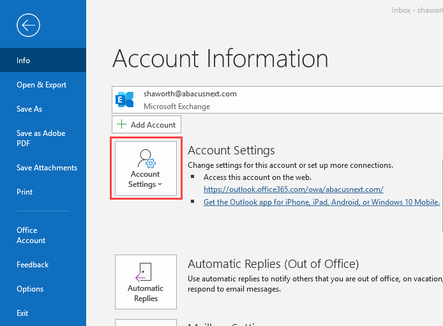Screen dimensions: 443x326
Task: Click Exit in the sidebar
Action: pos(43,313)
